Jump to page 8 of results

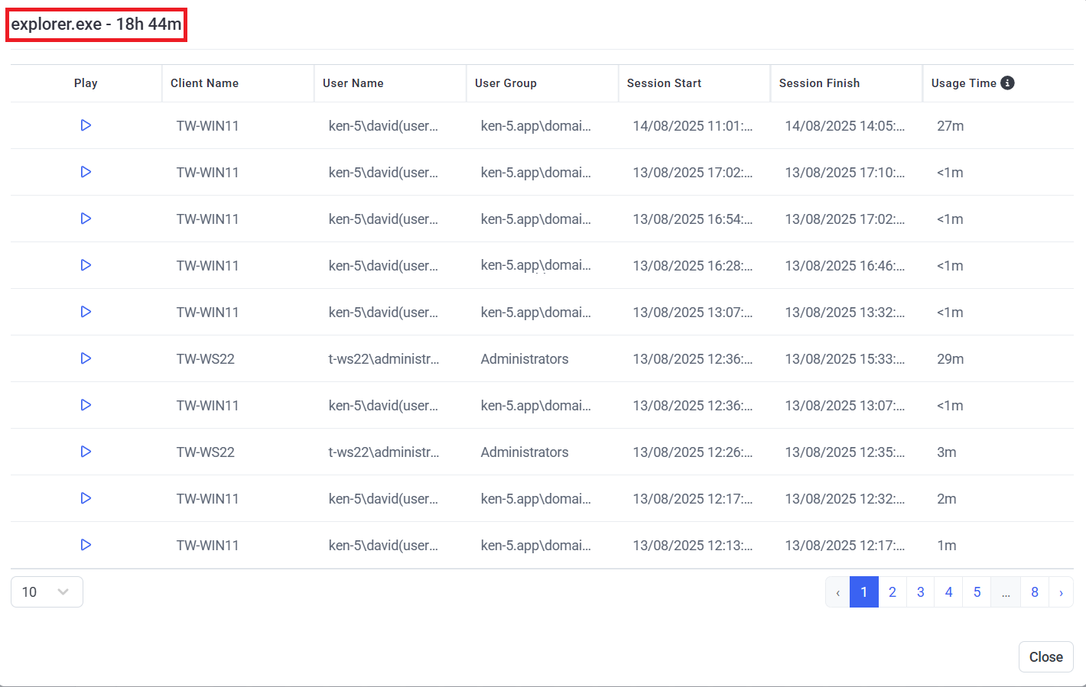point(1034,592)
